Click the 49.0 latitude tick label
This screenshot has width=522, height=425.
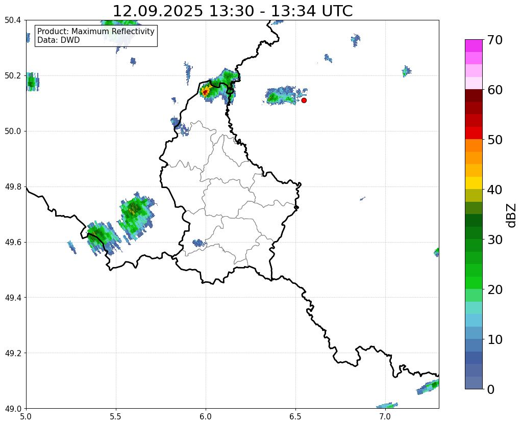[x=13, y=409]
